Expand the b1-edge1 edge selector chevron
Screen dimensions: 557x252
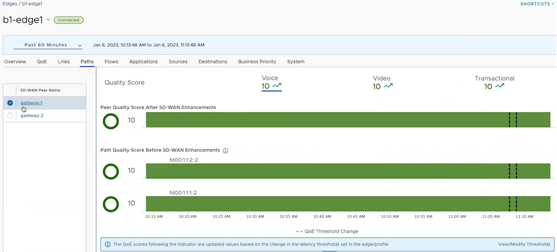coord(48,19)
